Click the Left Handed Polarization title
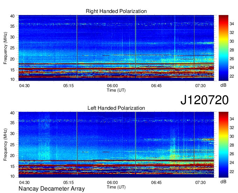The height and width of the screenshot is (193, 238). coord(116,108)
